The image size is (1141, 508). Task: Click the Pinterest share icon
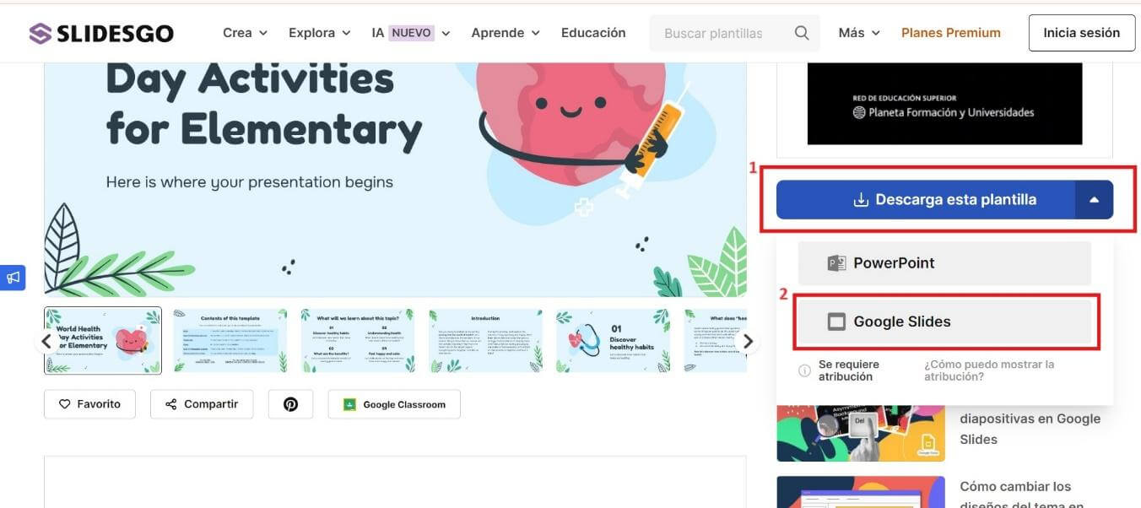[x=290, y=403]
